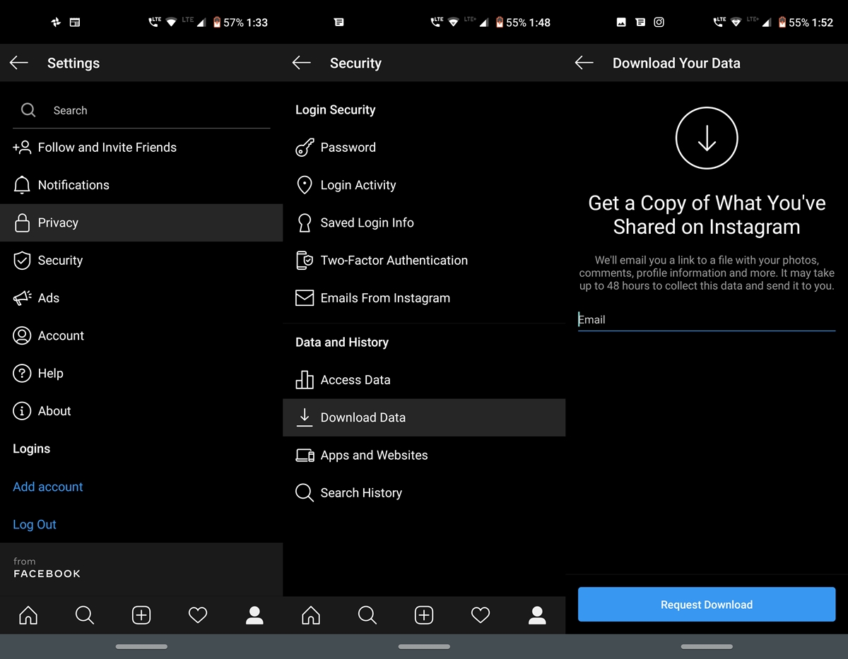Viewport: 848px width, 659px height.
Task: Open Apps and Websites
Action: (424, 456)
